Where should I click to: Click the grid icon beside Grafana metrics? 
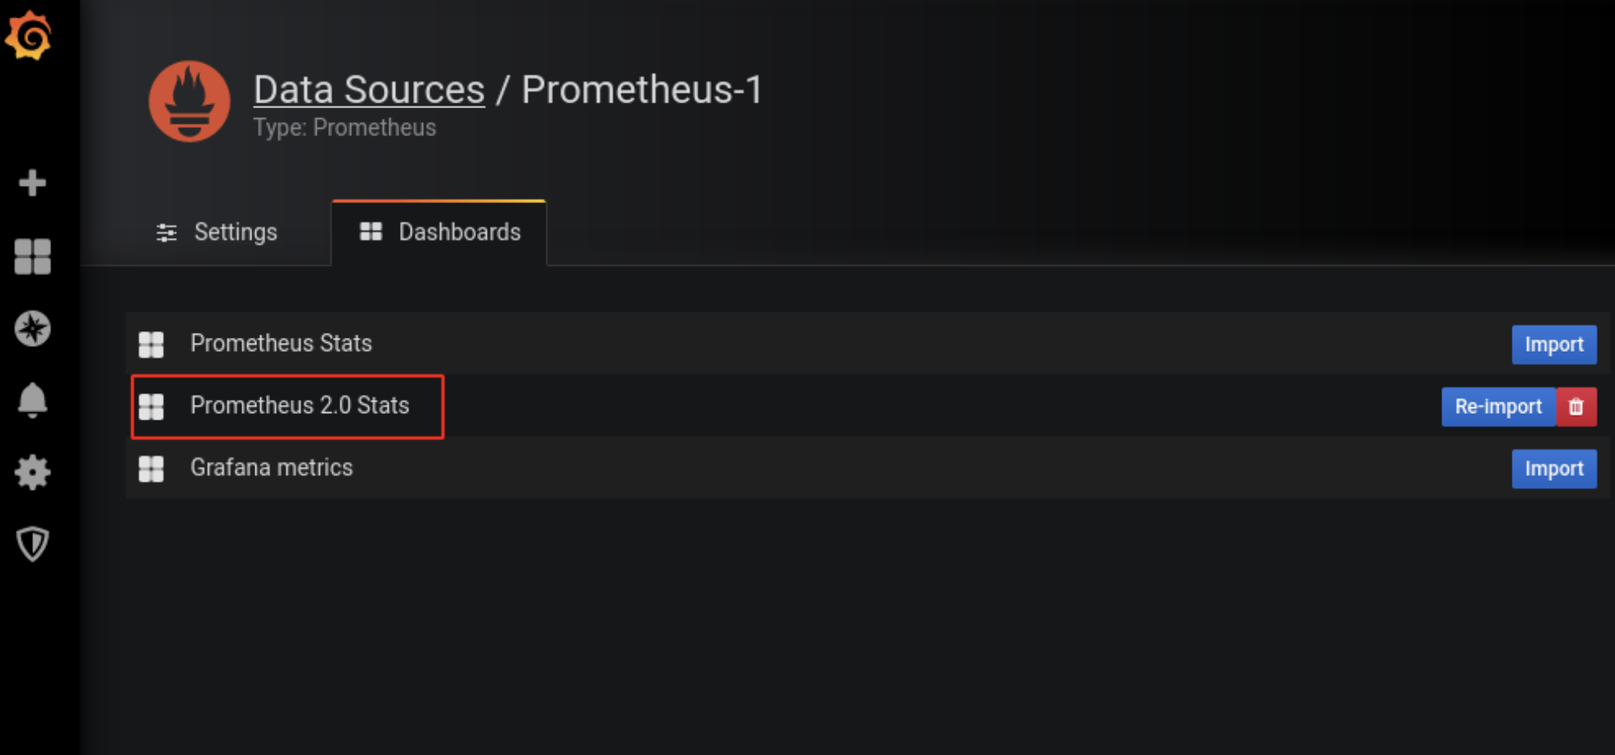151,468
